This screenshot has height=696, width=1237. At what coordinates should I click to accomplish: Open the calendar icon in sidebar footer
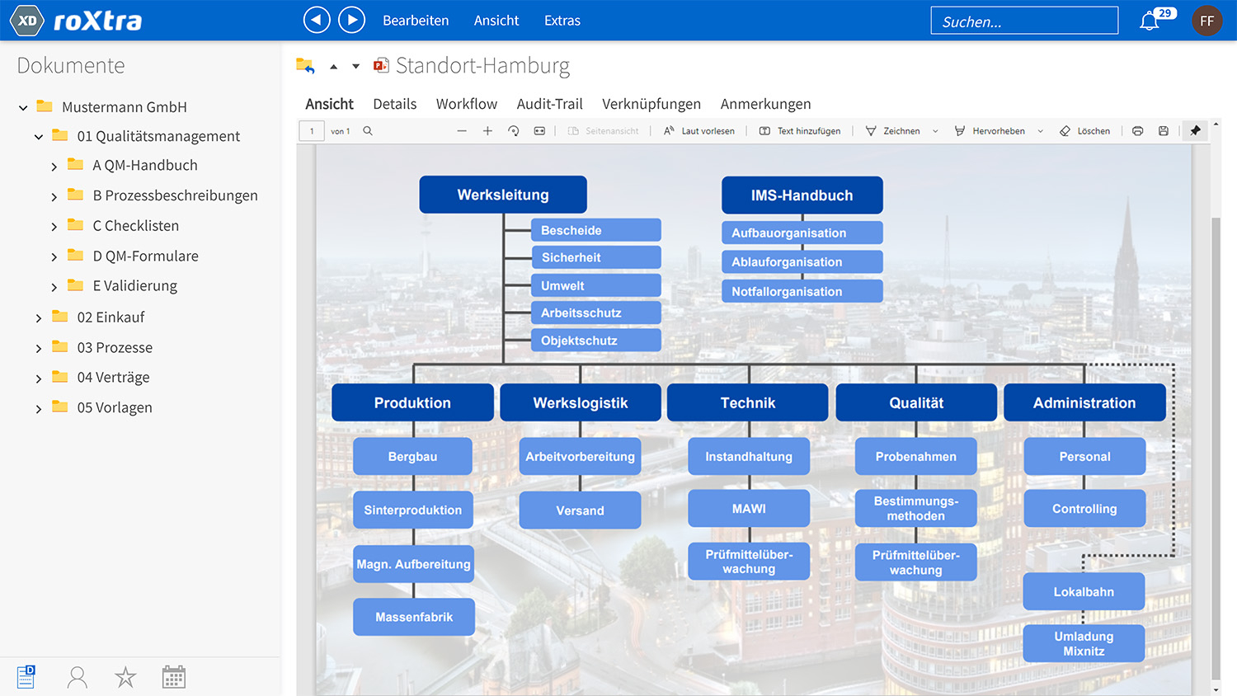pos(174,677)
